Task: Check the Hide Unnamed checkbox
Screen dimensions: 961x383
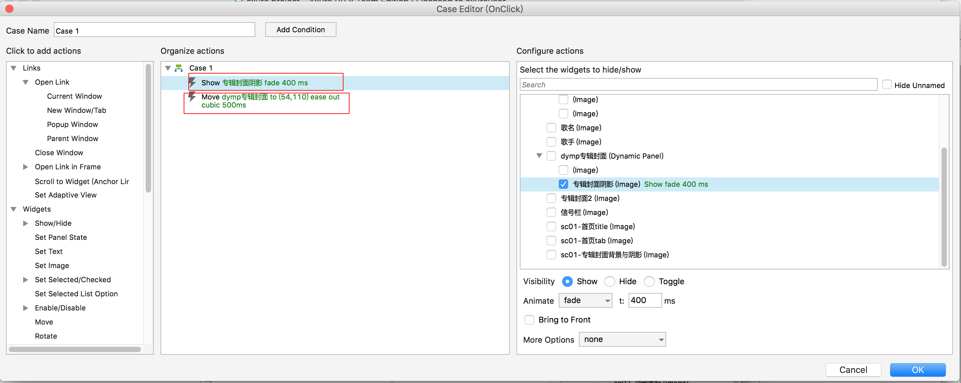Action: 887,85
